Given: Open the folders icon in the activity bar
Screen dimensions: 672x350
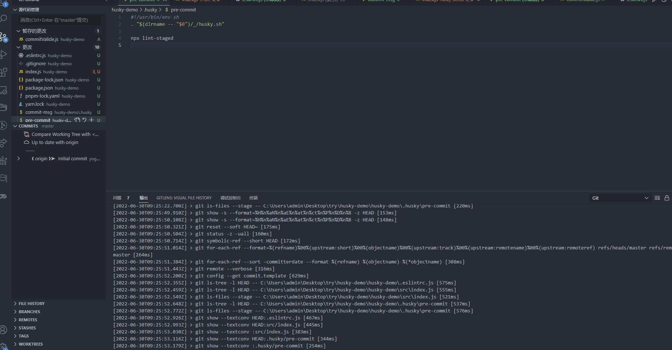Looking at the screenshot, I should [4, 108].
